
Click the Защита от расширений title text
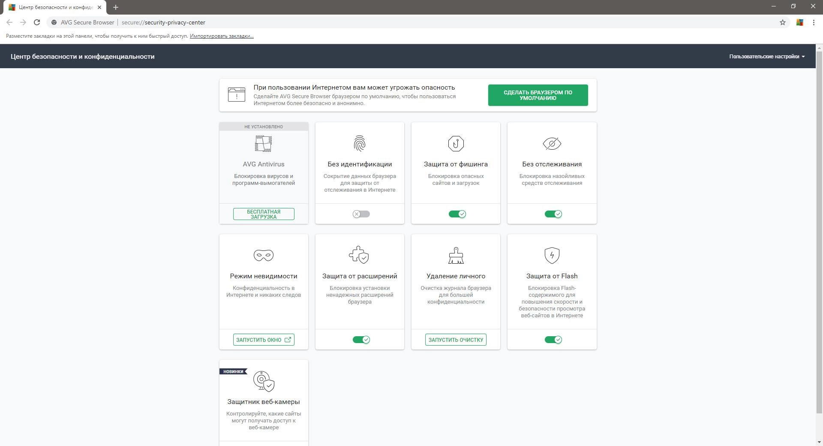(x=360, y=276)
